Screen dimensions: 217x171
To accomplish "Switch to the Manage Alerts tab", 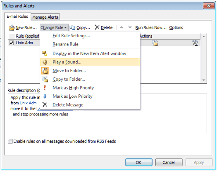I will (45, 17).
